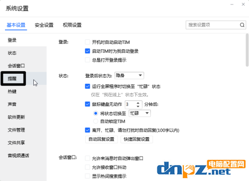Open the 安全设置 tab

point(44,25)
